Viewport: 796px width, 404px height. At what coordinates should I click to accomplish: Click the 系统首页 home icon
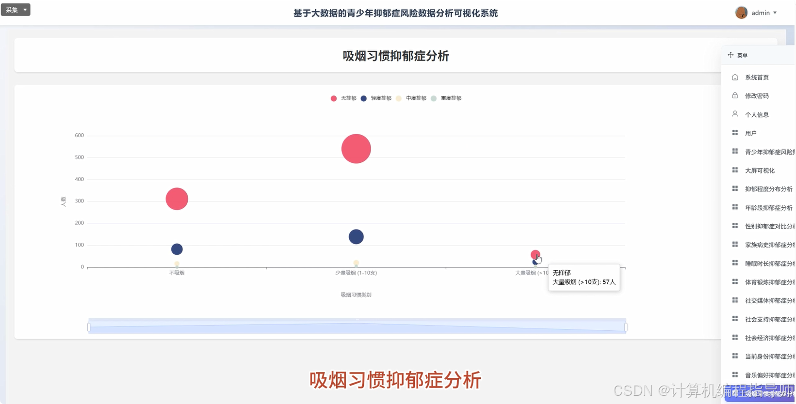click(735, 77)
